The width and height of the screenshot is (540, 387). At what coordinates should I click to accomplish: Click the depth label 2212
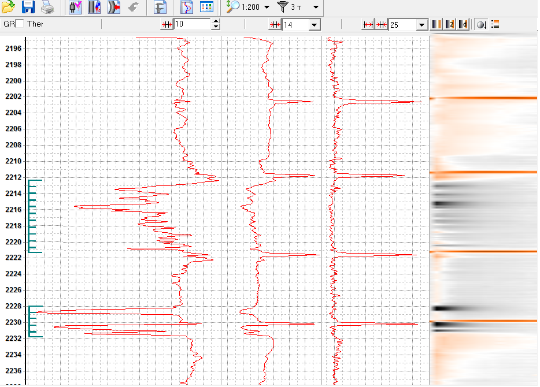13,177
